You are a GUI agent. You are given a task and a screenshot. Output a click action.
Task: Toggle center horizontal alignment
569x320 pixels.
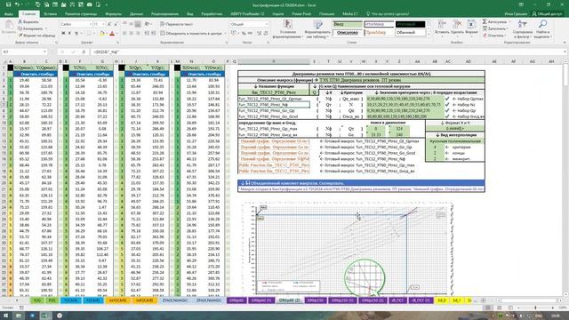pos(131,33)
